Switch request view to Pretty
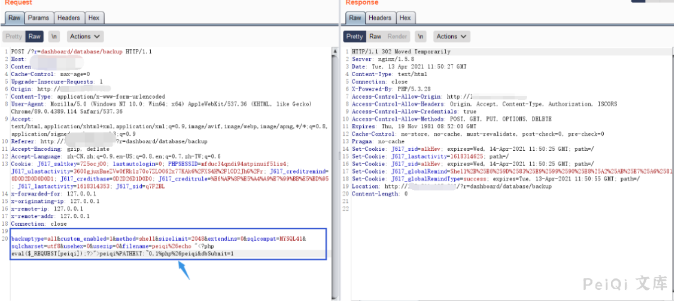 point(14,37)
